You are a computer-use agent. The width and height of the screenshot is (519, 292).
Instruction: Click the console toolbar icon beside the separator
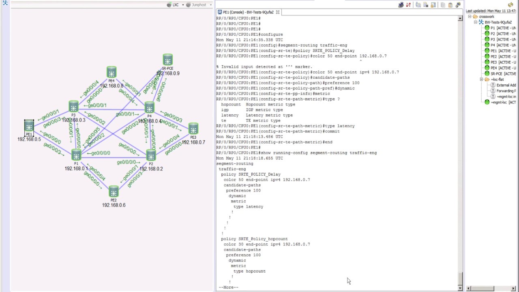[x=418, y=5]
